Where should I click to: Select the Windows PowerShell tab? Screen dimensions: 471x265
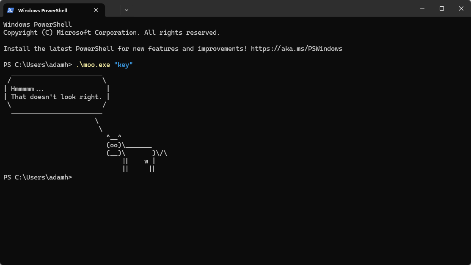54,10
